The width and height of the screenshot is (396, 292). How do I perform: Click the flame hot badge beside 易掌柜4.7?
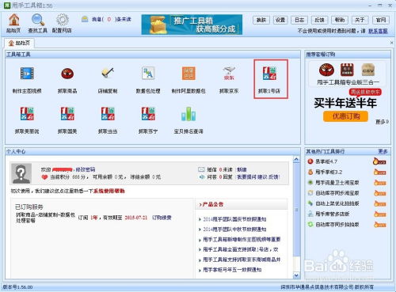coord(379,161)
